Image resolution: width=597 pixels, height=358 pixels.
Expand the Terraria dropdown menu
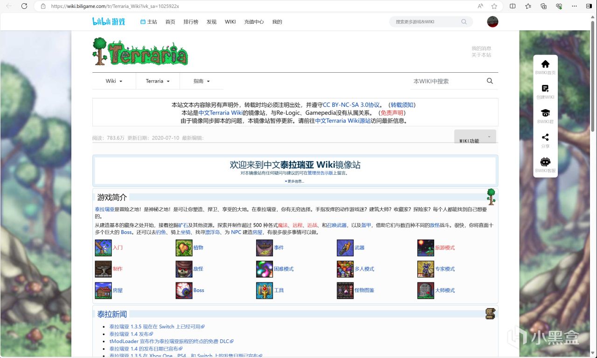pos(158,81)
